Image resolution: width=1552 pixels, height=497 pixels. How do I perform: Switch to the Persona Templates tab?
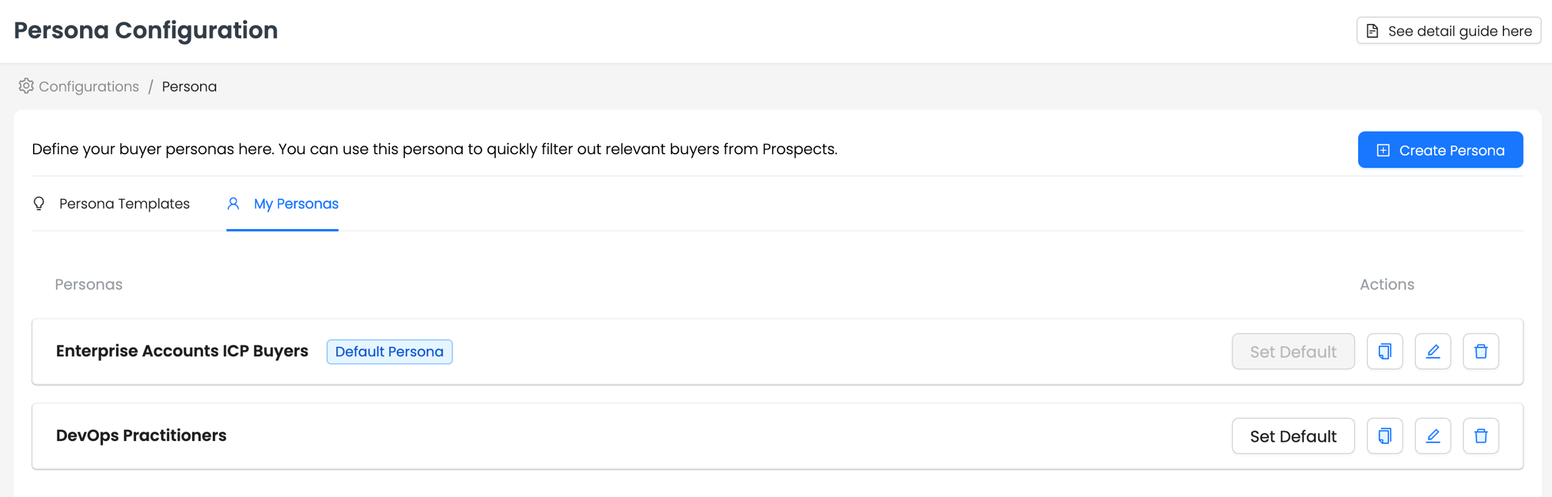(x=124, y=203)
